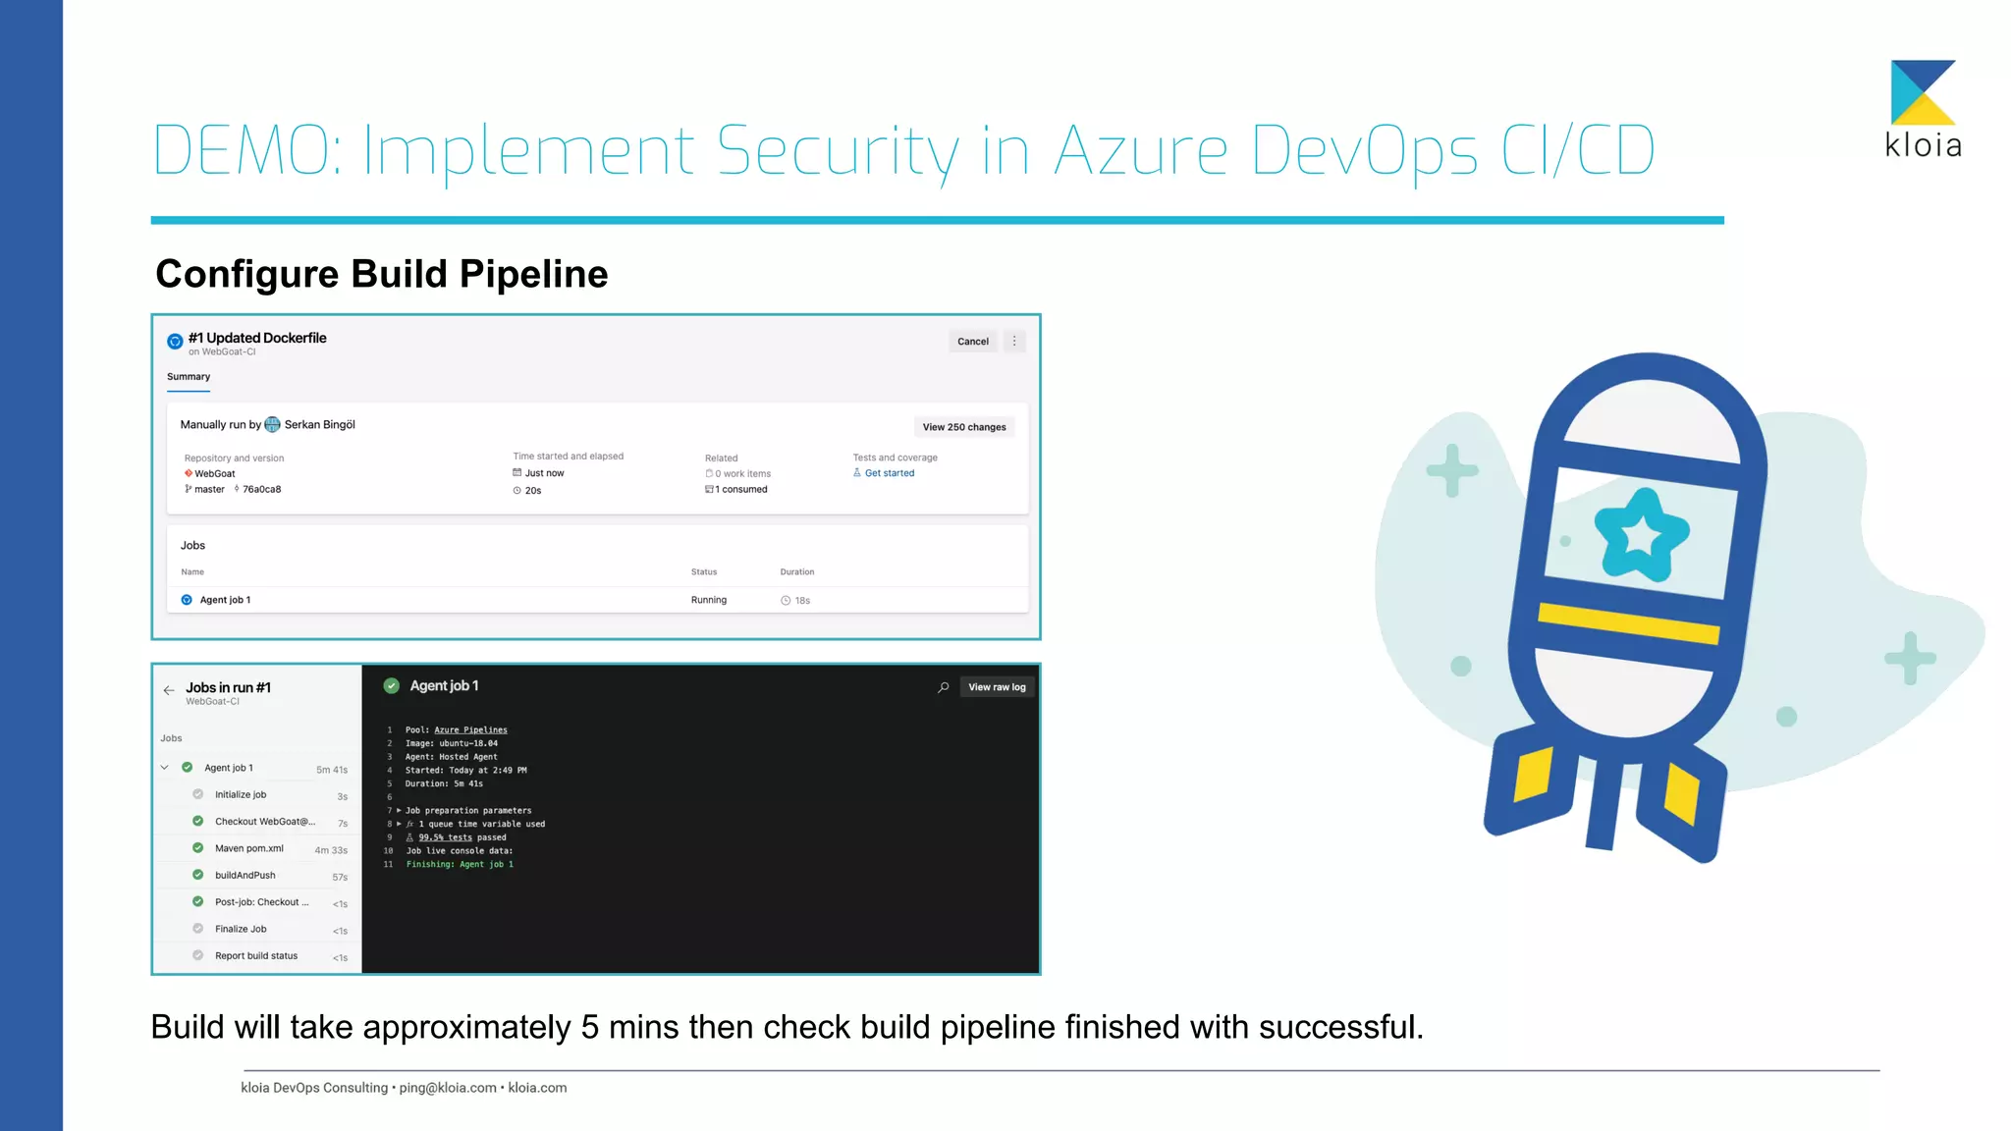Select the Maven pom.xml step
2011x1131 pixels.
point(255,848)
